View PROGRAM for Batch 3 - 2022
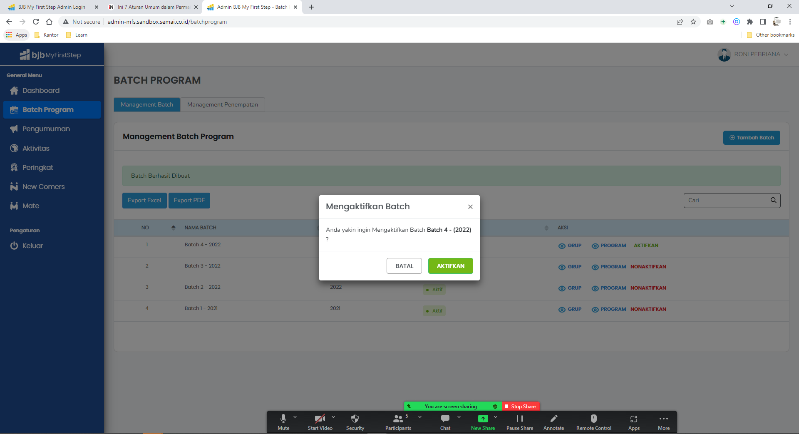The width and height of the screenshot is (799, 434). (609, 267)
